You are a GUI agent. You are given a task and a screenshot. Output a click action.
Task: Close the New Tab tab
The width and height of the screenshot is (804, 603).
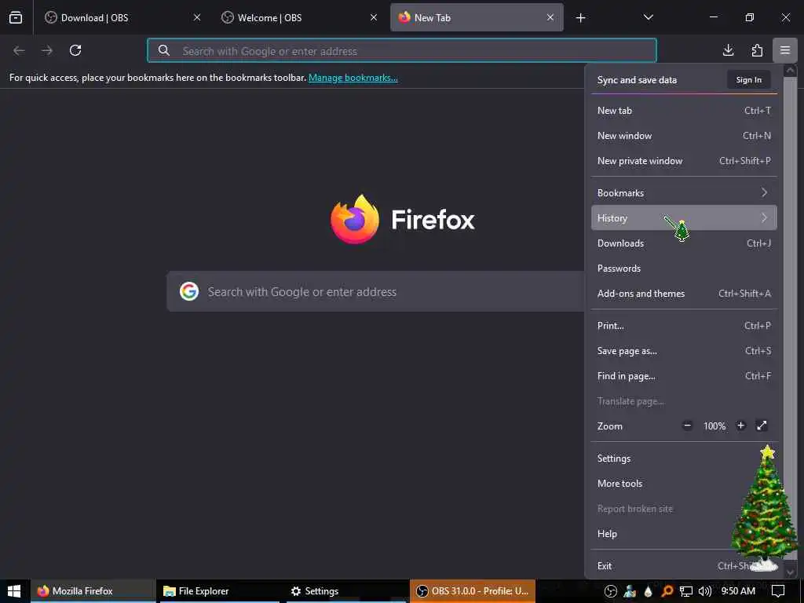[x=550, y=17]
